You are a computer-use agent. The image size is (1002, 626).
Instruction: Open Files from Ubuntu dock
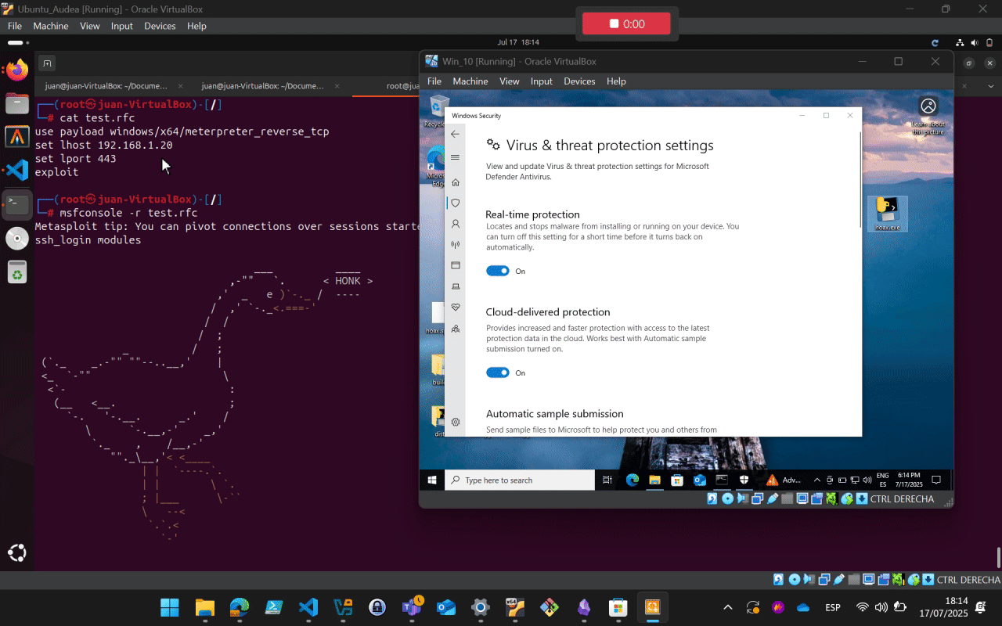[x=17, y=103]
